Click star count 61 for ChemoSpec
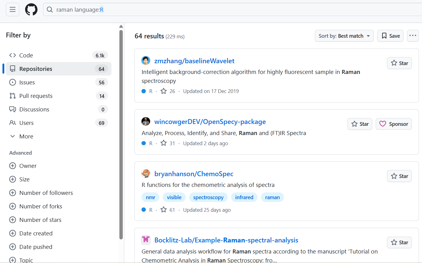Screen dimensions: 422x263 pyautogui.click(x=168, y=210)
